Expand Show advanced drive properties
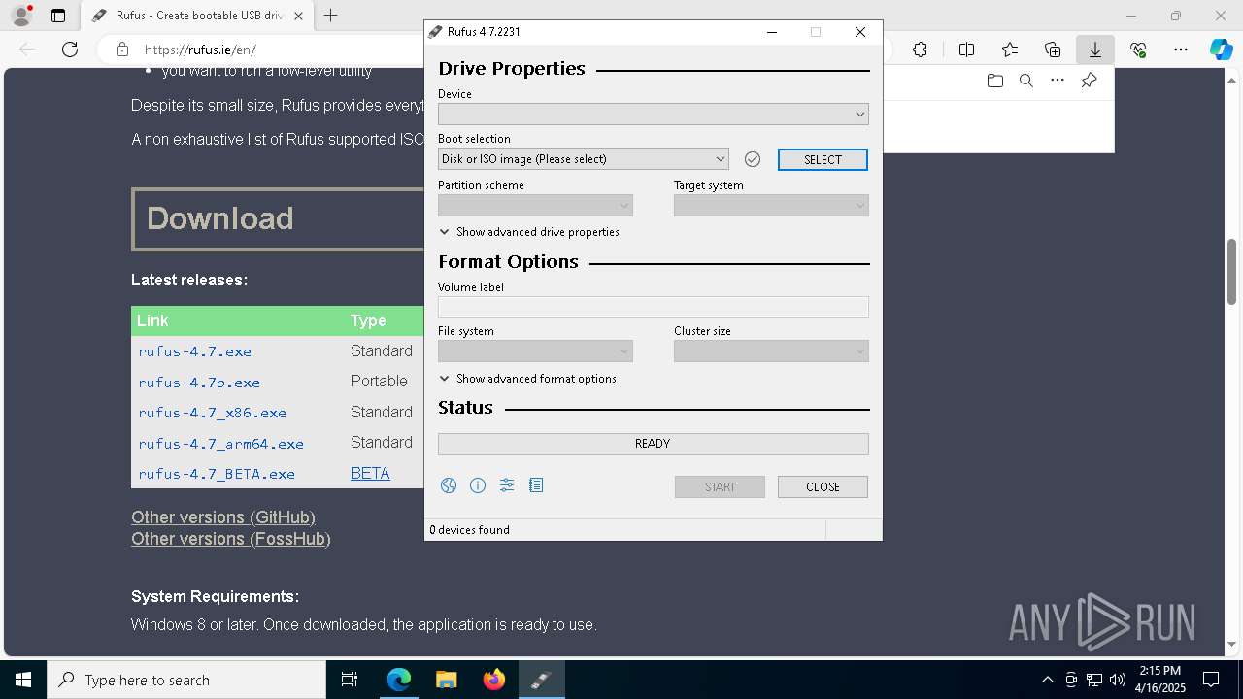Screen dimensions: 1243x699 click(529, 232)
